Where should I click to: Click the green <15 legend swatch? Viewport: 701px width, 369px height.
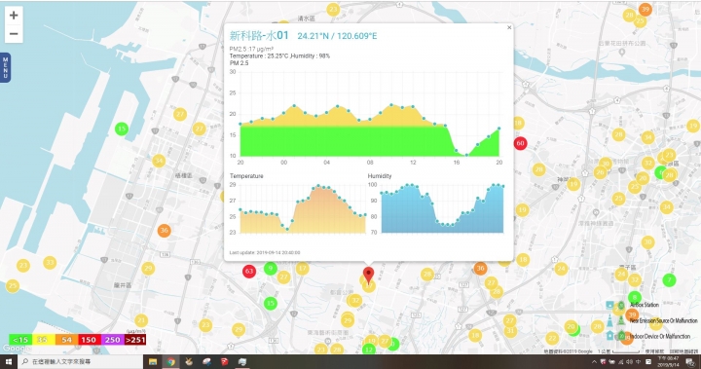tap(20, 340)
